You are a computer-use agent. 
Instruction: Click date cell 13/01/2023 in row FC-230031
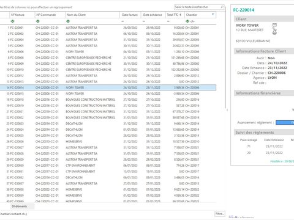pyautogui.click(x=130, y=171)
